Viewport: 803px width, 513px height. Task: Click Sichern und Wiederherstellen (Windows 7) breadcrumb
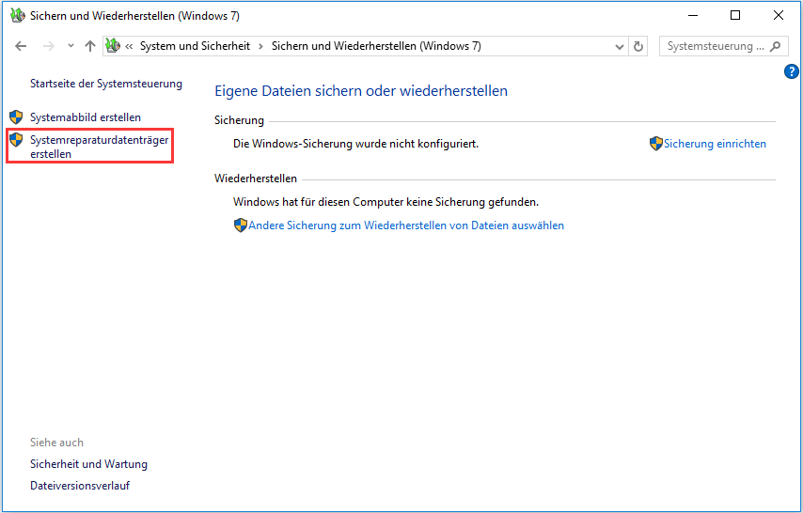click(376, 46)
